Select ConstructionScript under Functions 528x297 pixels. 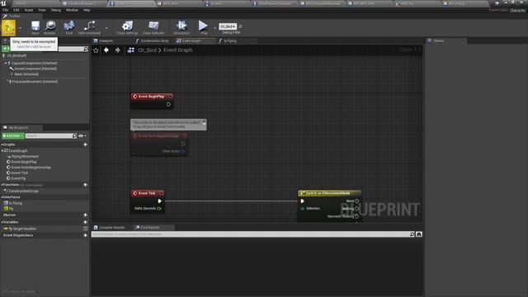pos(23,191)
